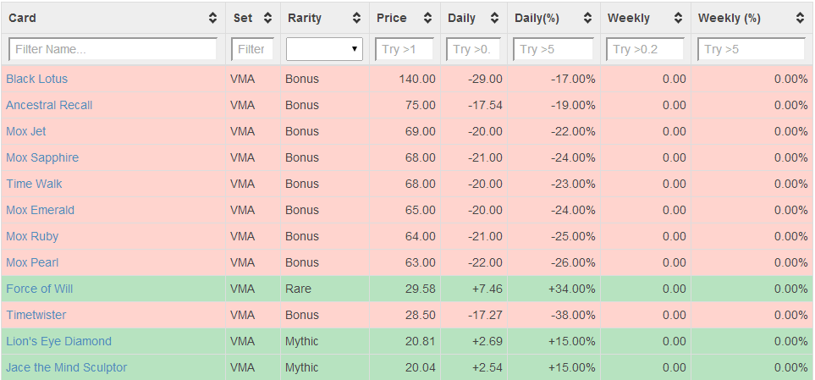Focus the Filter Name input field
Image resolution: width=815 pixels, height=380 pixels.
[113, 49]
